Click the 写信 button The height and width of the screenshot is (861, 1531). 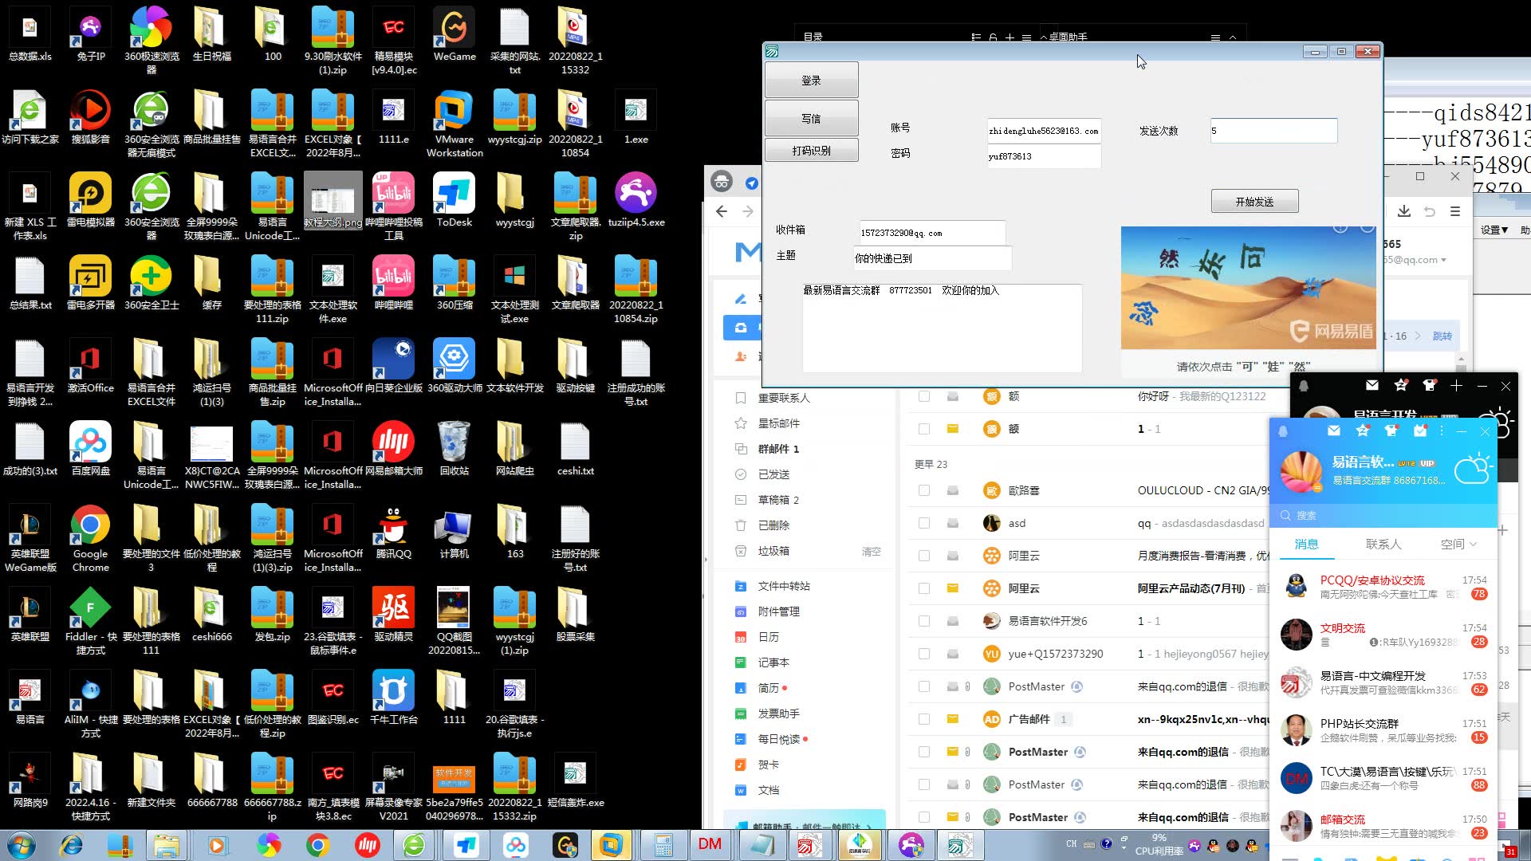(x=811, y=119)
